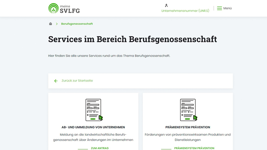The width and height of the screenshot is (267, 150).
Task: Open the PRÄMIENSYSTEM PRÄVENTION link
Action: coord(195,148)
